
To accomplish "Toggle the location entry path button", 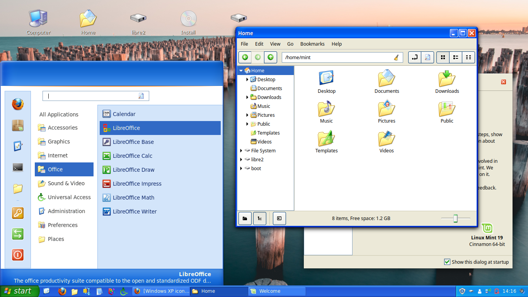I will pyautogui.click(x=415, y=57).
